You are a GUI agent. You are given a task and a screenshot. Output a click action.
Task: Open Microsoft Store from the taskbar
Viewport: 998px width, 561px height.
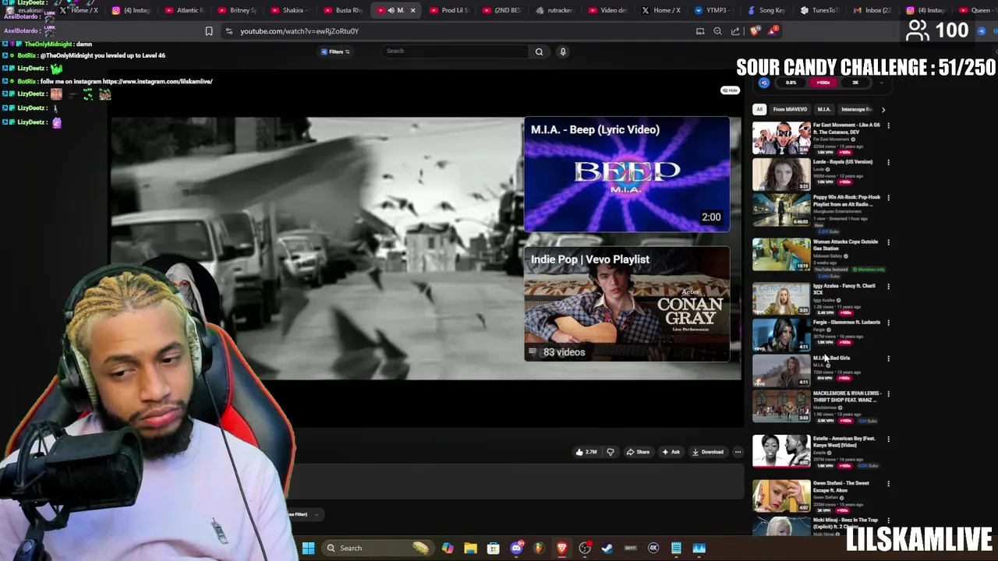(493, 549)
